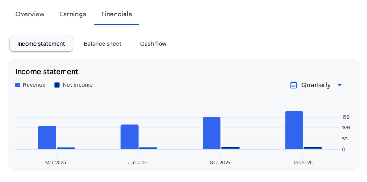Expand the dropdown arrow next to Quarterly
Image resolution: width=367 pixels, height=182 pixels.
coord(340,85)
